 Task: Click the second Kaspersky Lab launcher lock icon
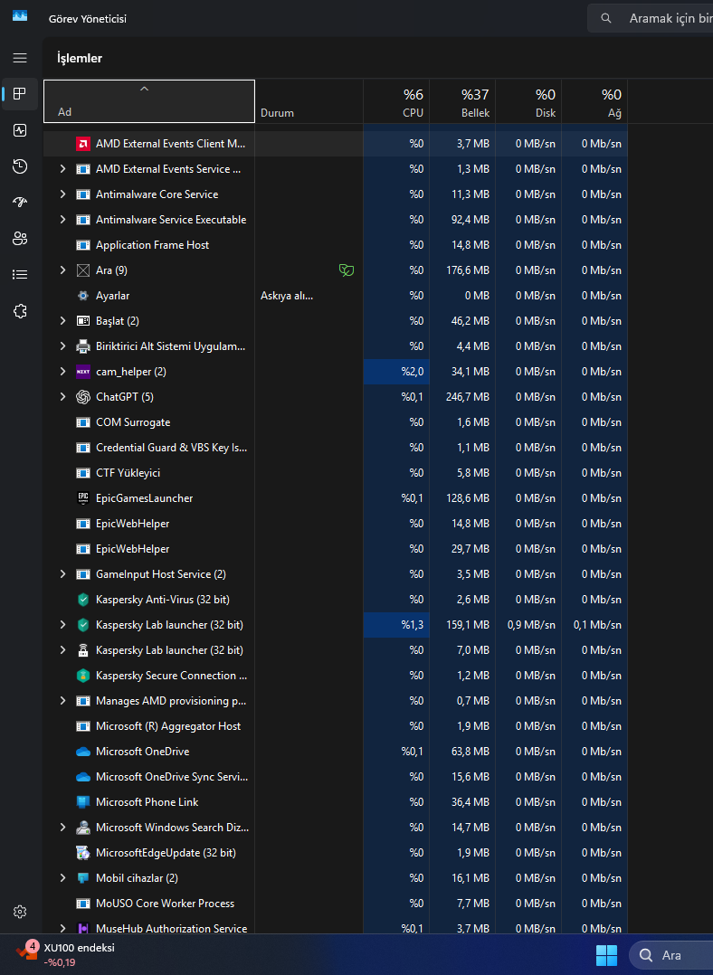[x=82, y=650]
